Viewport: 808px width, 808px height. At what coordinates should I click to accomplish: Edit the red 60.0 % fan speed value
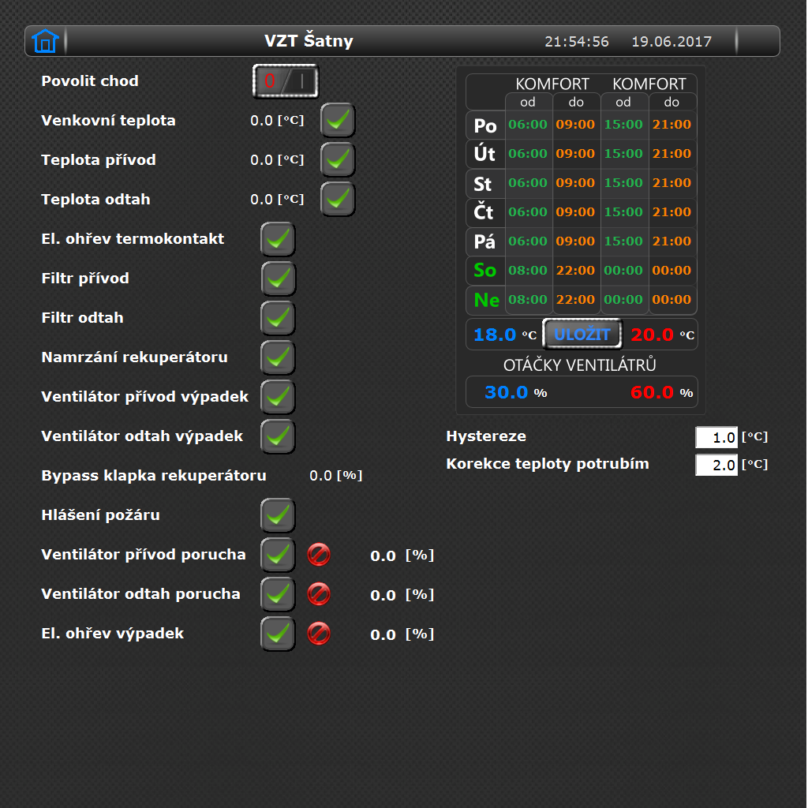click(653, 393)
